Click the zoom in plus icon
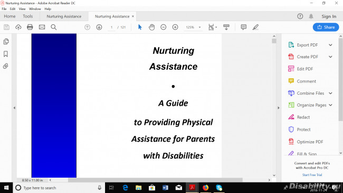343x193 pixels. (175, 27)
